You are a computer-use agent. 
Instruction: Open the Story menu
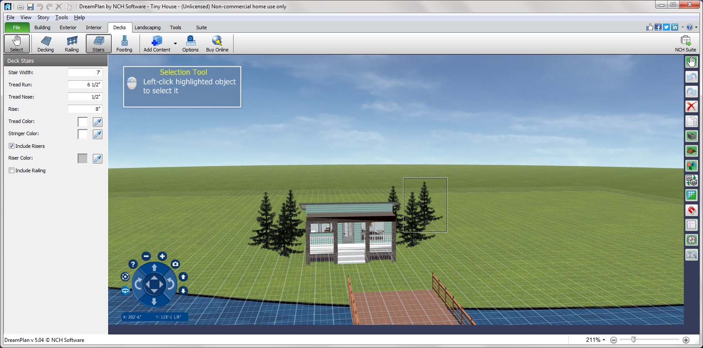43,17
